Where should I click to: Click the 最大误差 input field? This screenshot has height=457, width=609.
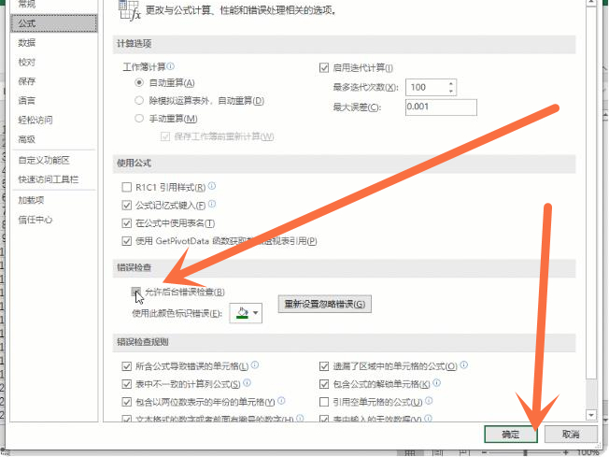pyautogui.click(x=440, y=107)
